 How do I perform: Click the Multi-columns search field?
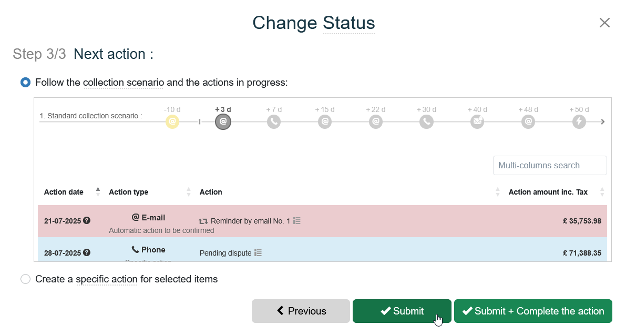550,165
